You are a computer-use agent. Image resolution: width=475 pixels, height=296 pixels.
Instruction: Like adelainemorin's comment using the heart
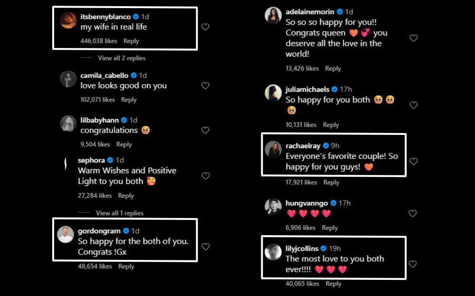coord(413,38)
